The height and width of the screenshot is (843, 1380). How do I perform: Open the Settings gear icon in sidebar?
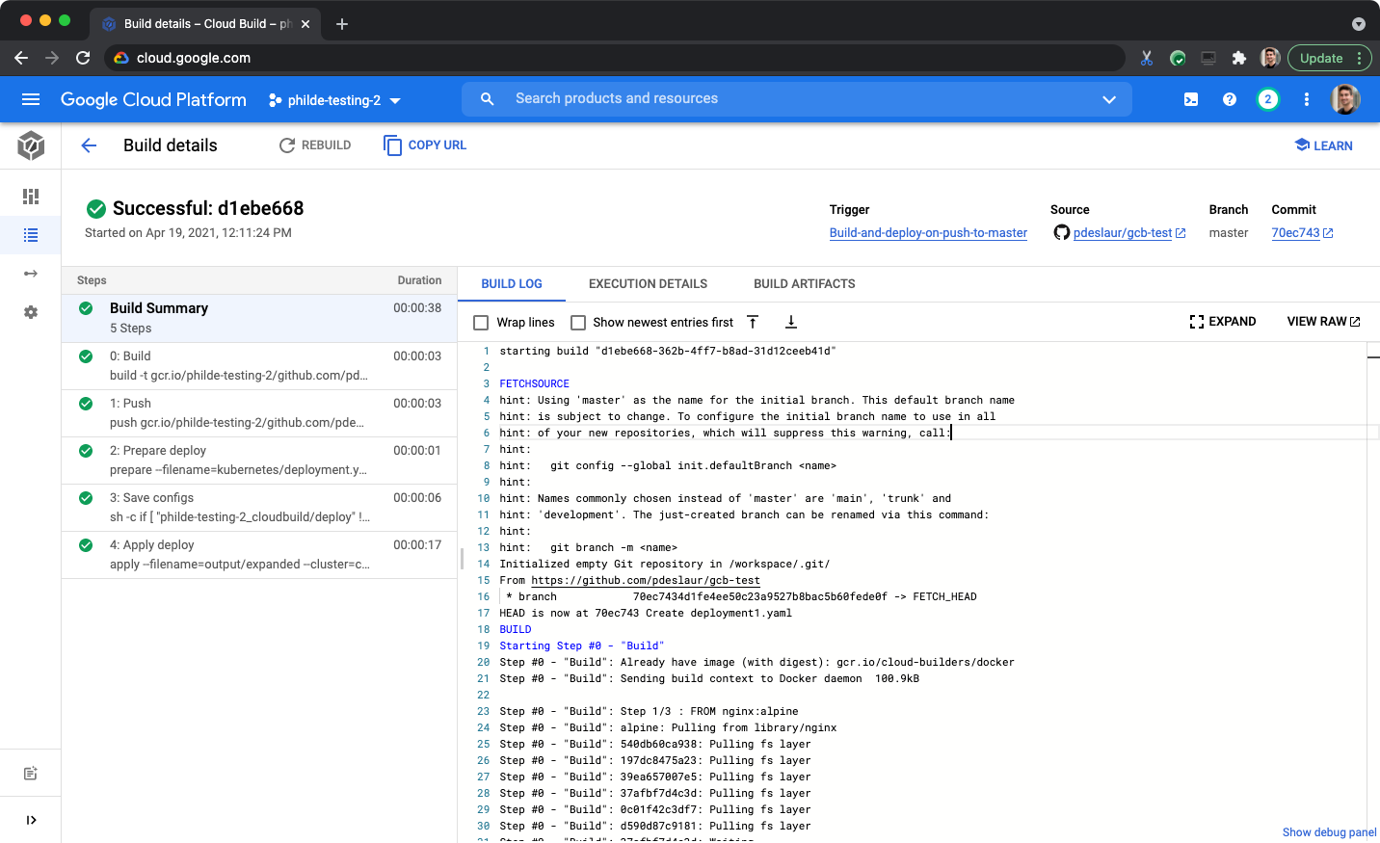(31, 312)
